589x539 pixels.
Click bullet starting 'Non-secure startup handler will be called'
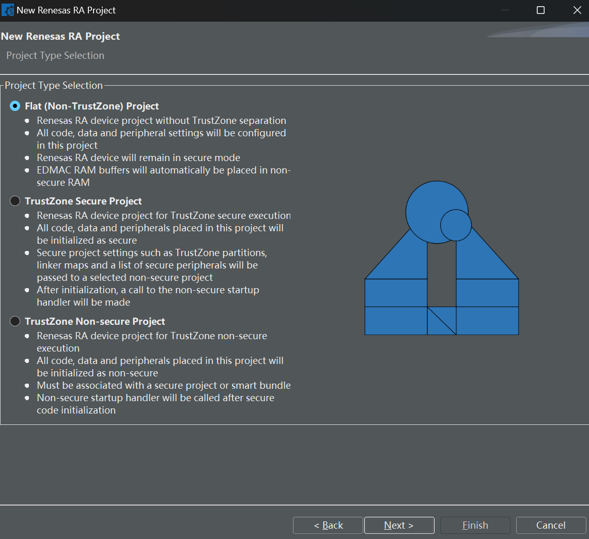point(156,404)
